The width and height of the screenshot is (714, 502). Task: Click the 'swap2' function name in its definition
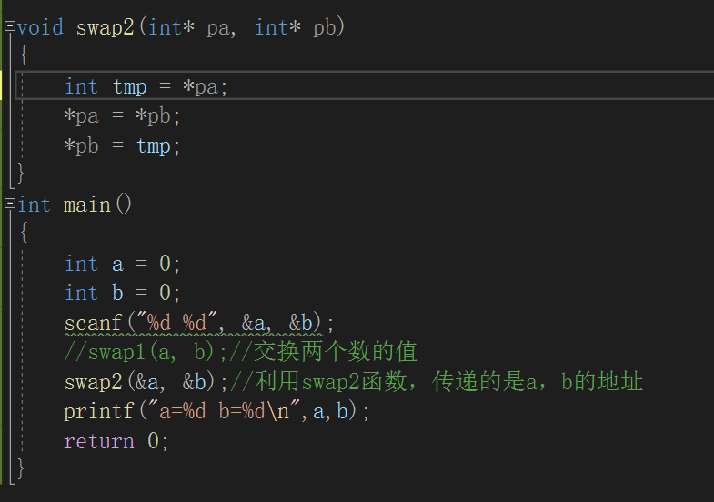[x=106, y=27]
